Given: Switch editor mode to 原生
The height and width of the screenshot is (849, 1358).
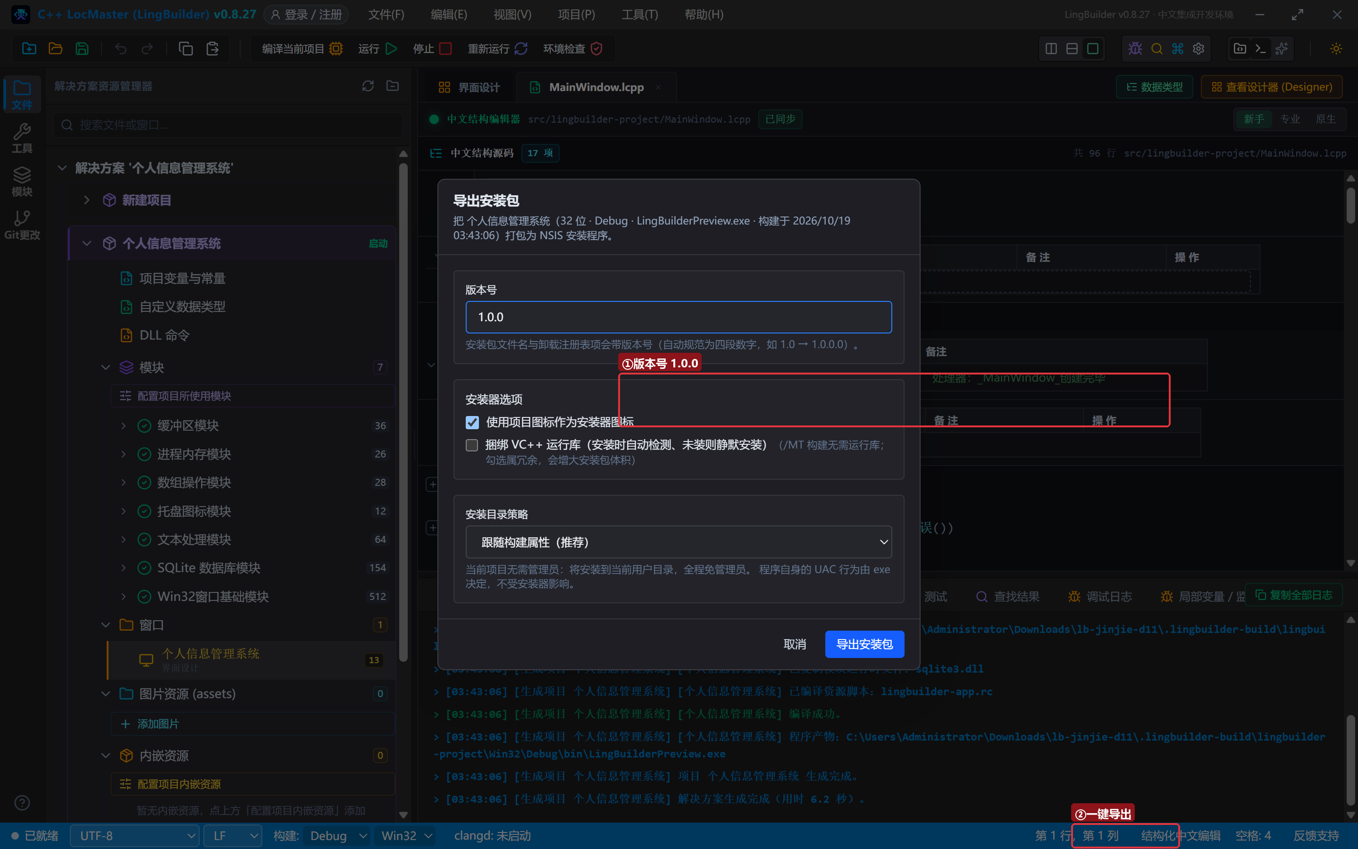Looking at the screenshot, I should point(1325,119).
